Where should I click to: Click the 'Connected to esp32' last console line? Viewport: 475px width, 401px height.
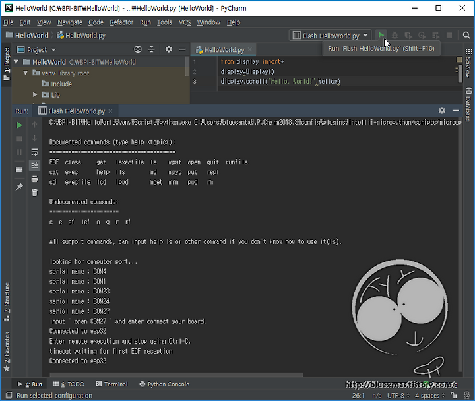(x=78, y=361)
